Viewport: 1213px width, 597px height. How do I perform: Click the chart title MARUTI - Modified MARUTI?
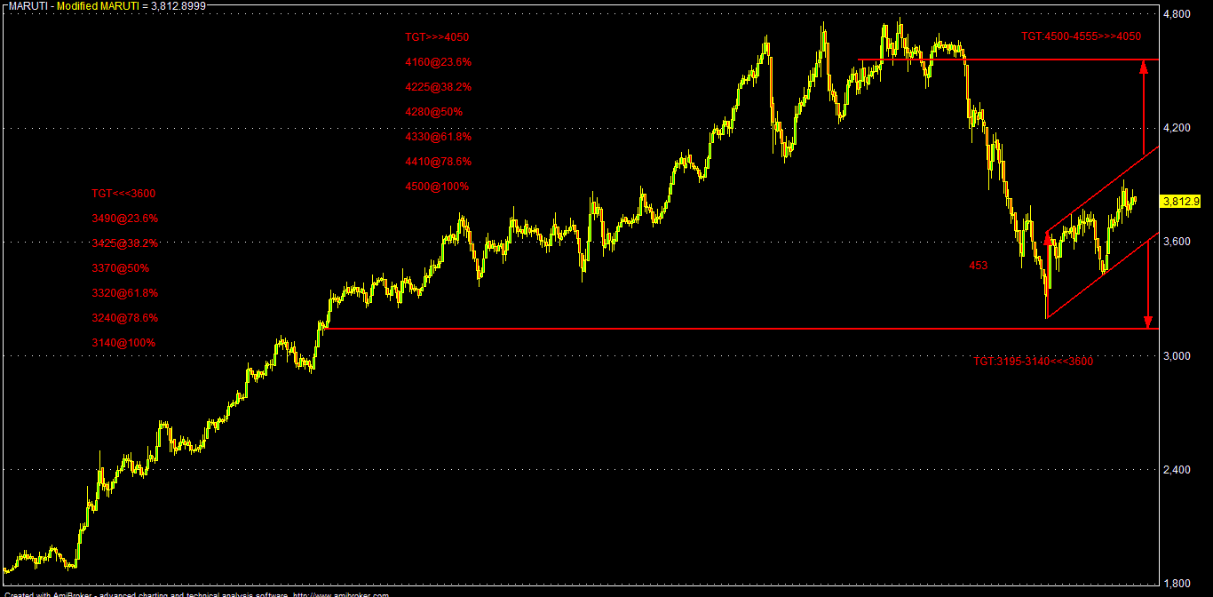pos(72,5)
